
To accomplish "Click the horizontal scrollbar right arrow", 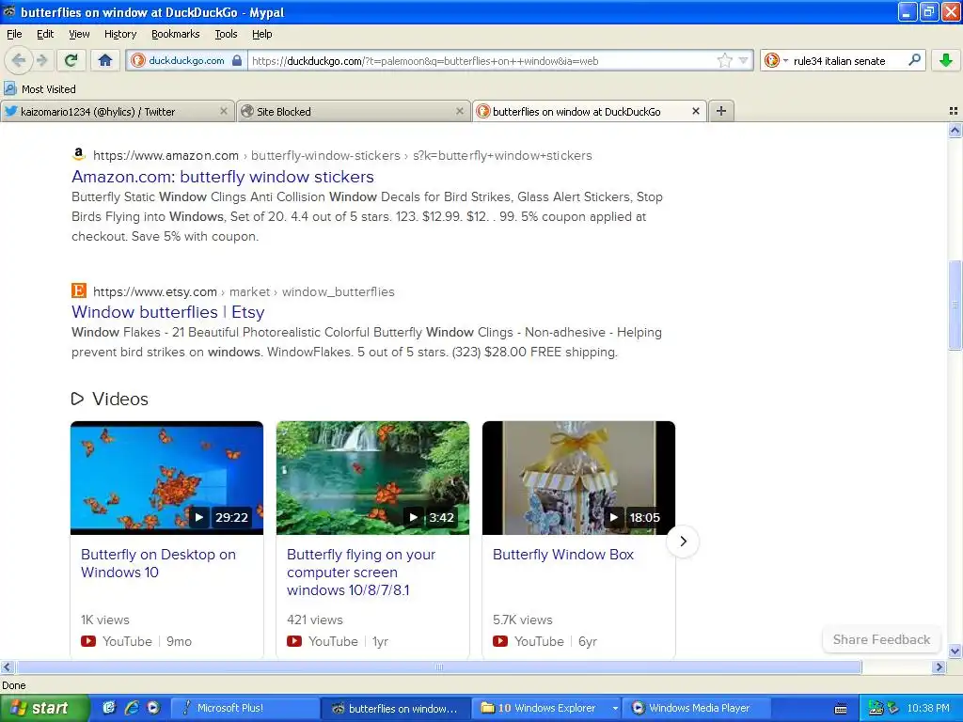I will click(x=939, y=667).
